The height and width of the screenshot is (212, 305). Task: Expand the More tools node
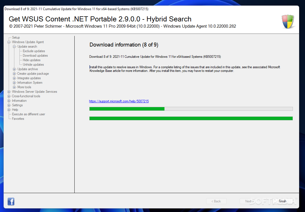(14, 87)
